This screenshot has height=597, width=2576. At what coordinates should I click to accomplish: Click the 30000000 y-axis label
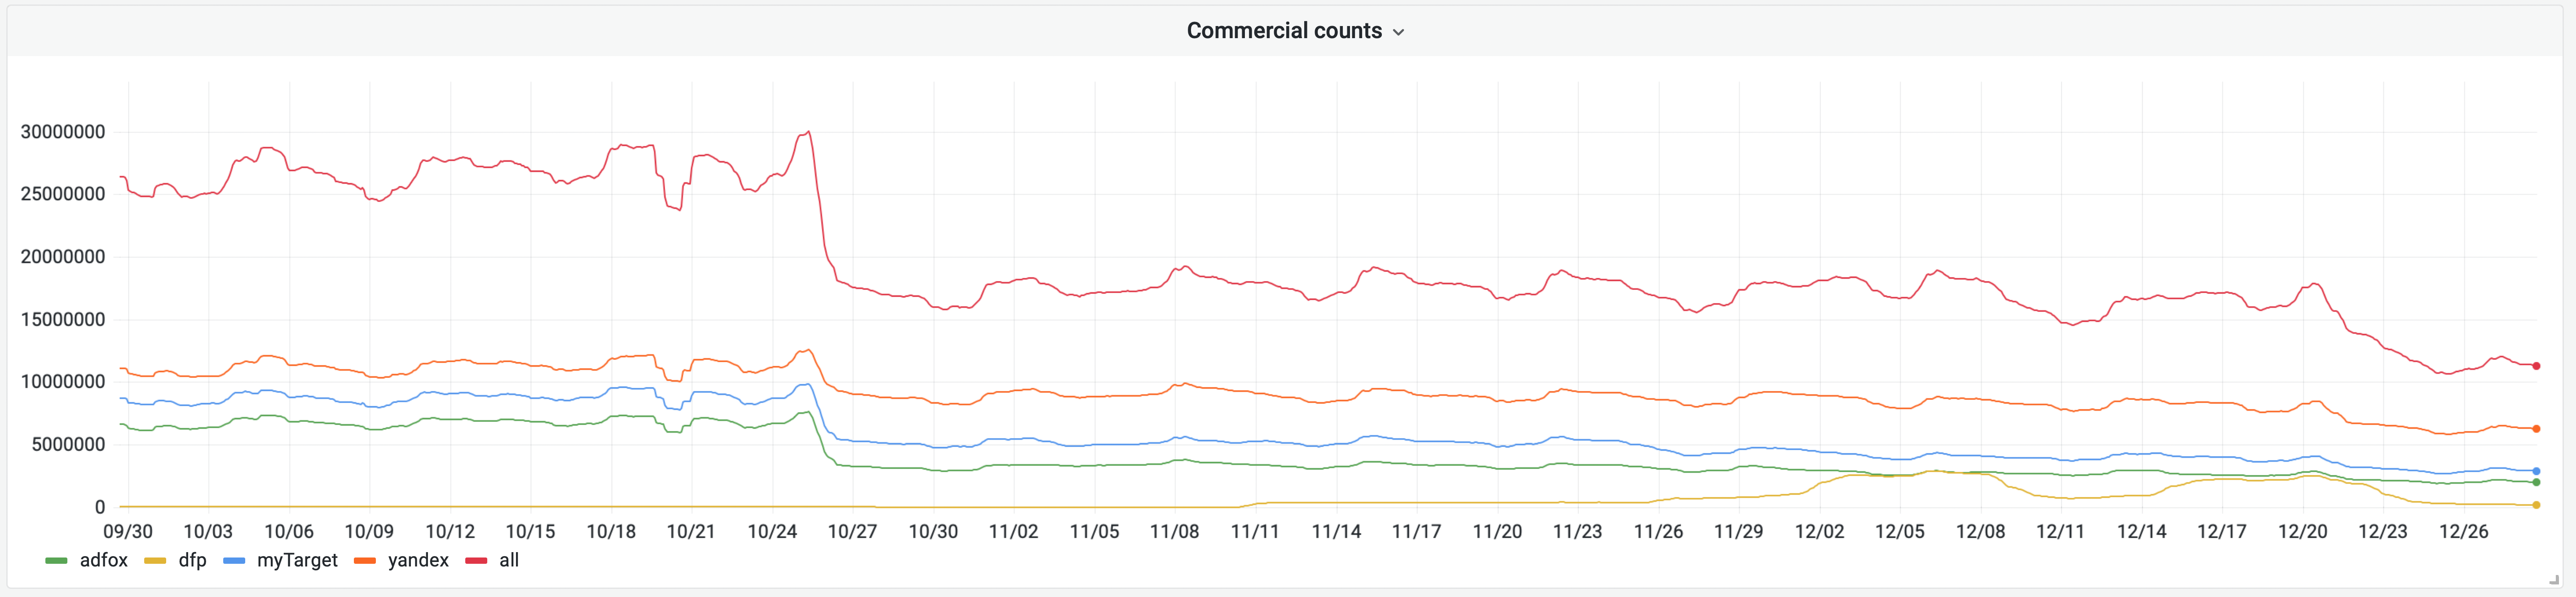[x=63, y=132]
